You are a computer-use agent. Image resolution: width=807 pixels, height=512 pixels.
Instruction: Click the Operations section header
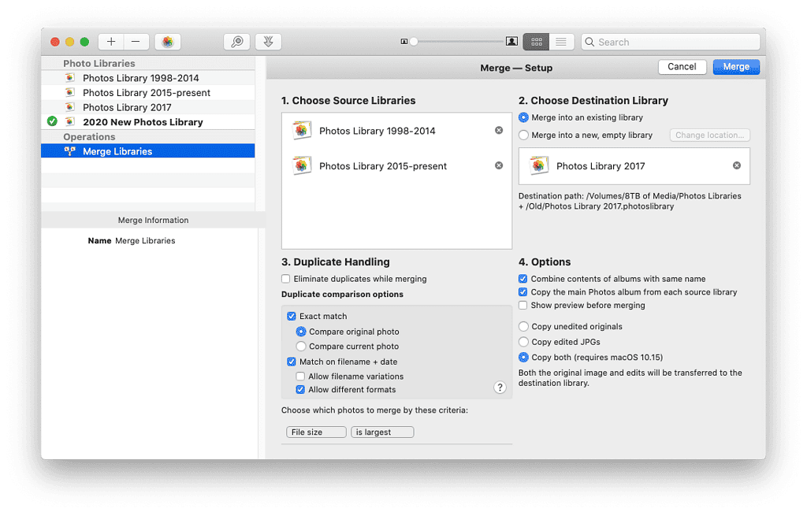pyautogui.click(x=90, y=137)
